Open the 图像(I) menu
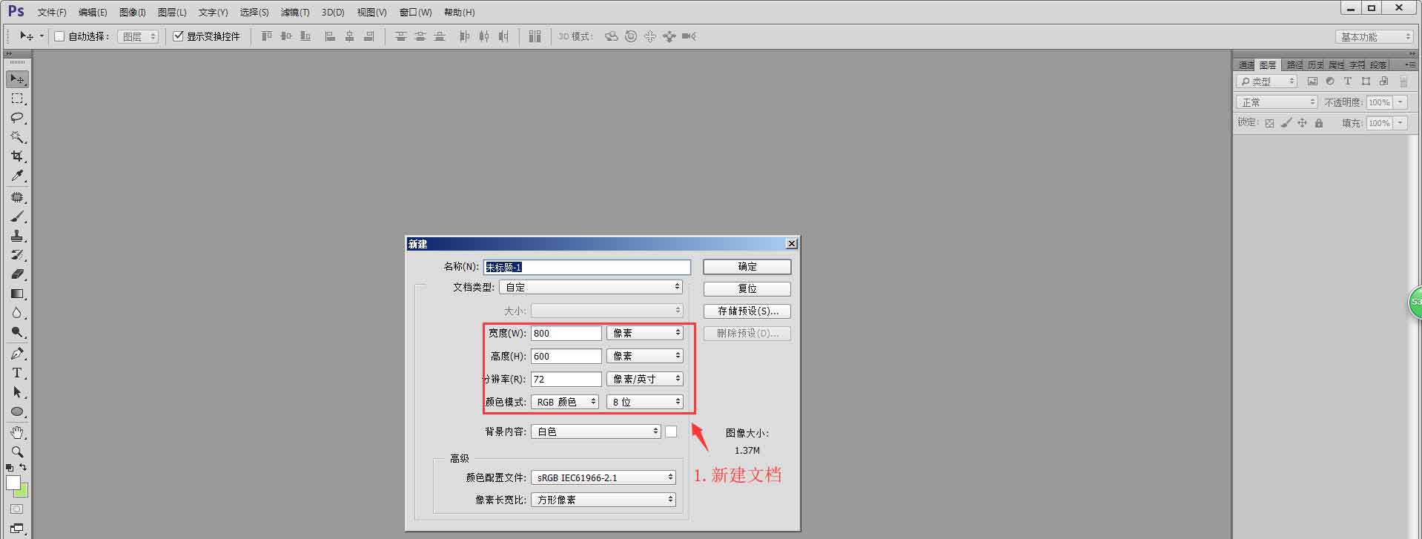 point(133,13)
